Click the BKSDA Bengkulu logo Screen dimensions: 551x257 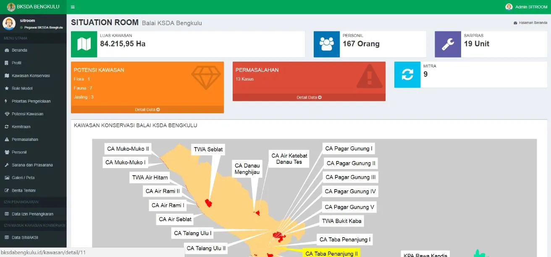(11, 7)
